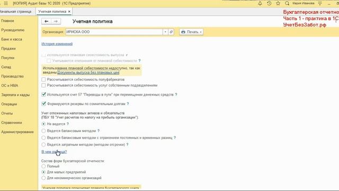Open favorites star icon
The width and height of the screenshot is (339, 191).
[278, 3]
